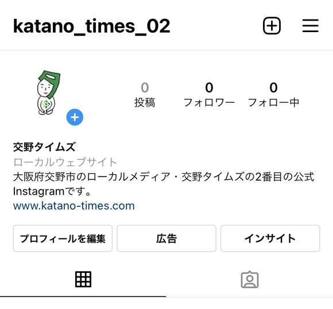
Task: Tap the zero above フォロー中
Action: point(273,87)
